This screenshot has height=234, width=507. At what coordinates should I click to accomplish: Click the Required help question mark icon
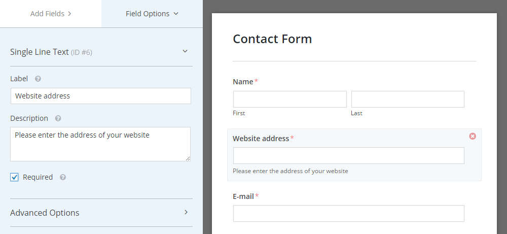[x=63, y=177]
